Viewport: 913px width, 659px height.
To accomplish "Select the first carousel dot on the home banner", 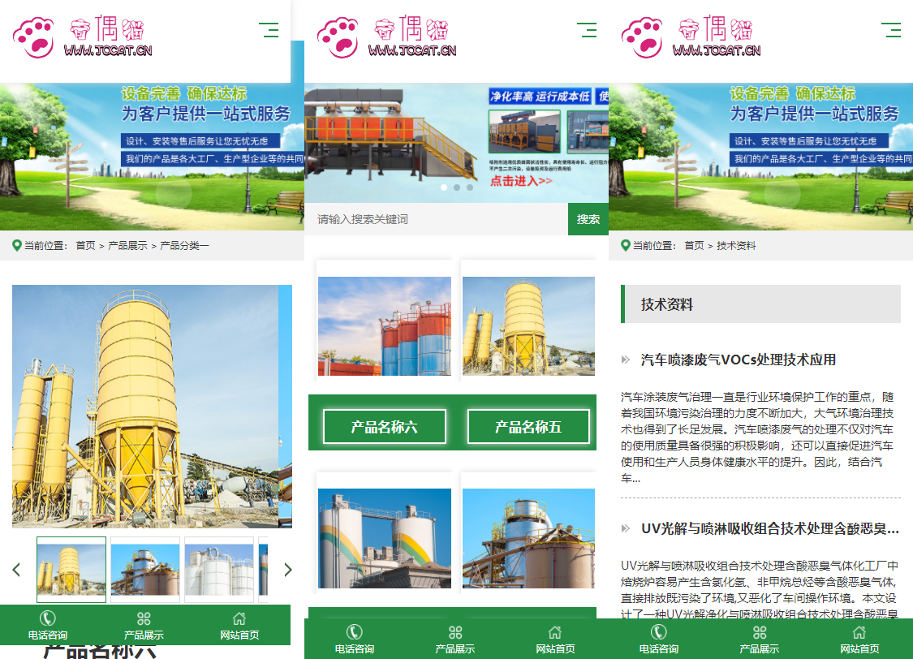I will [444, 187].
